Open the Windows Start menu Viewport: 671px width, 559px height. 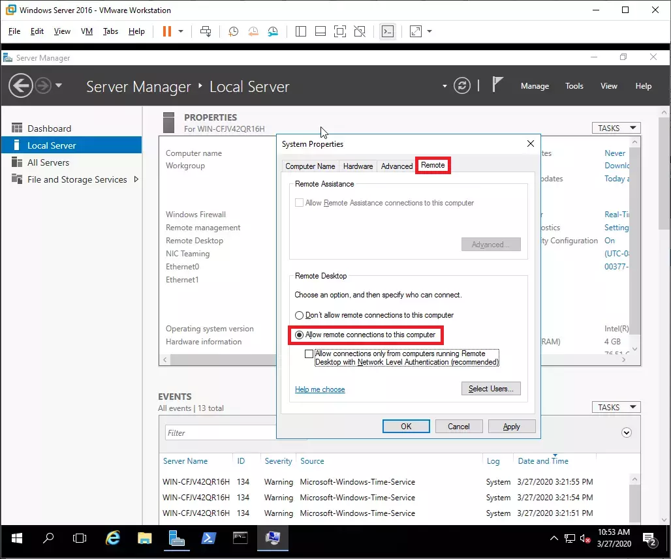pos(17,539)
